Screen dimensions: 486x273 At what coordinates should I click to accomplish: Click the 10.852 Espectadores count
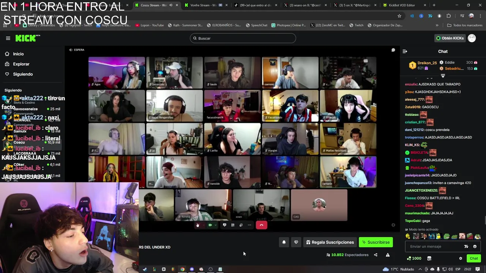[347, 255]
